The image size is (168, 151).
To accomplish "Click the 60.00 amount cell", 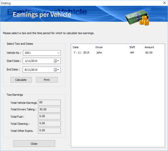I will (x=149, y=53).
